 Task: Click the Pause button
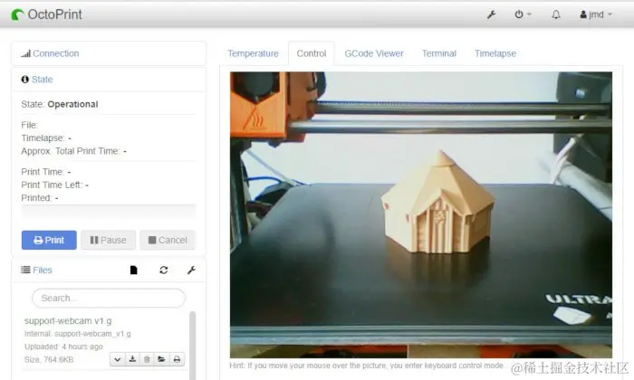click(108, 240)
